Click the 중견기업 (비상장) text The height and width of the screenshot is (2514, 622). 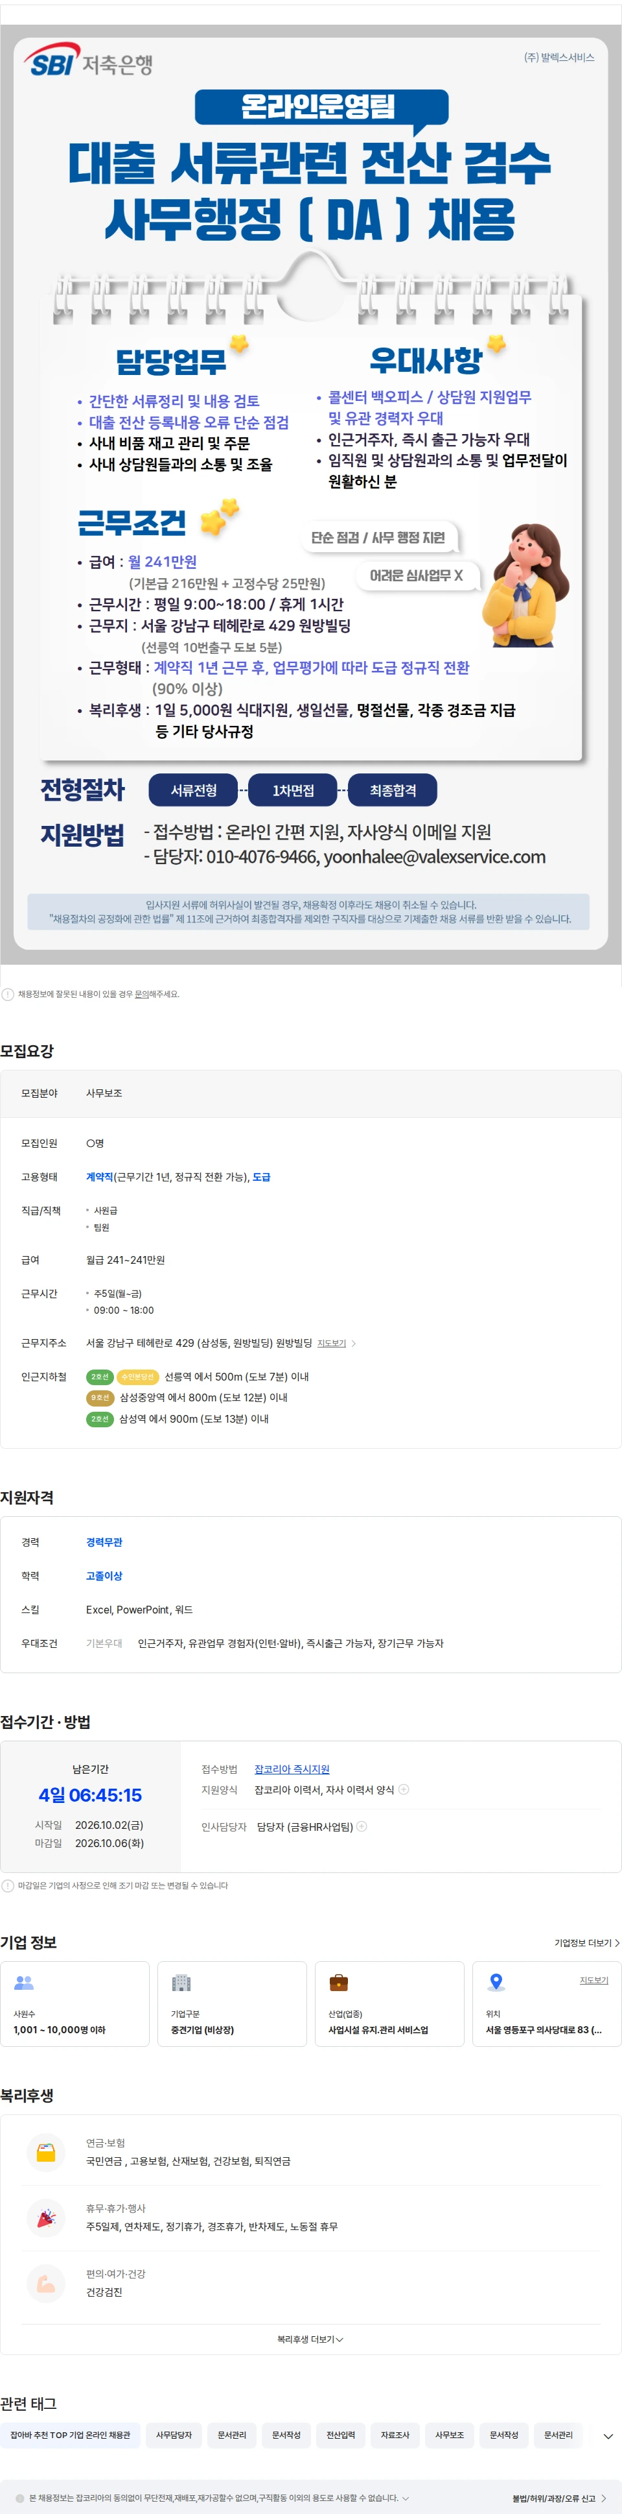point(203,2030)
